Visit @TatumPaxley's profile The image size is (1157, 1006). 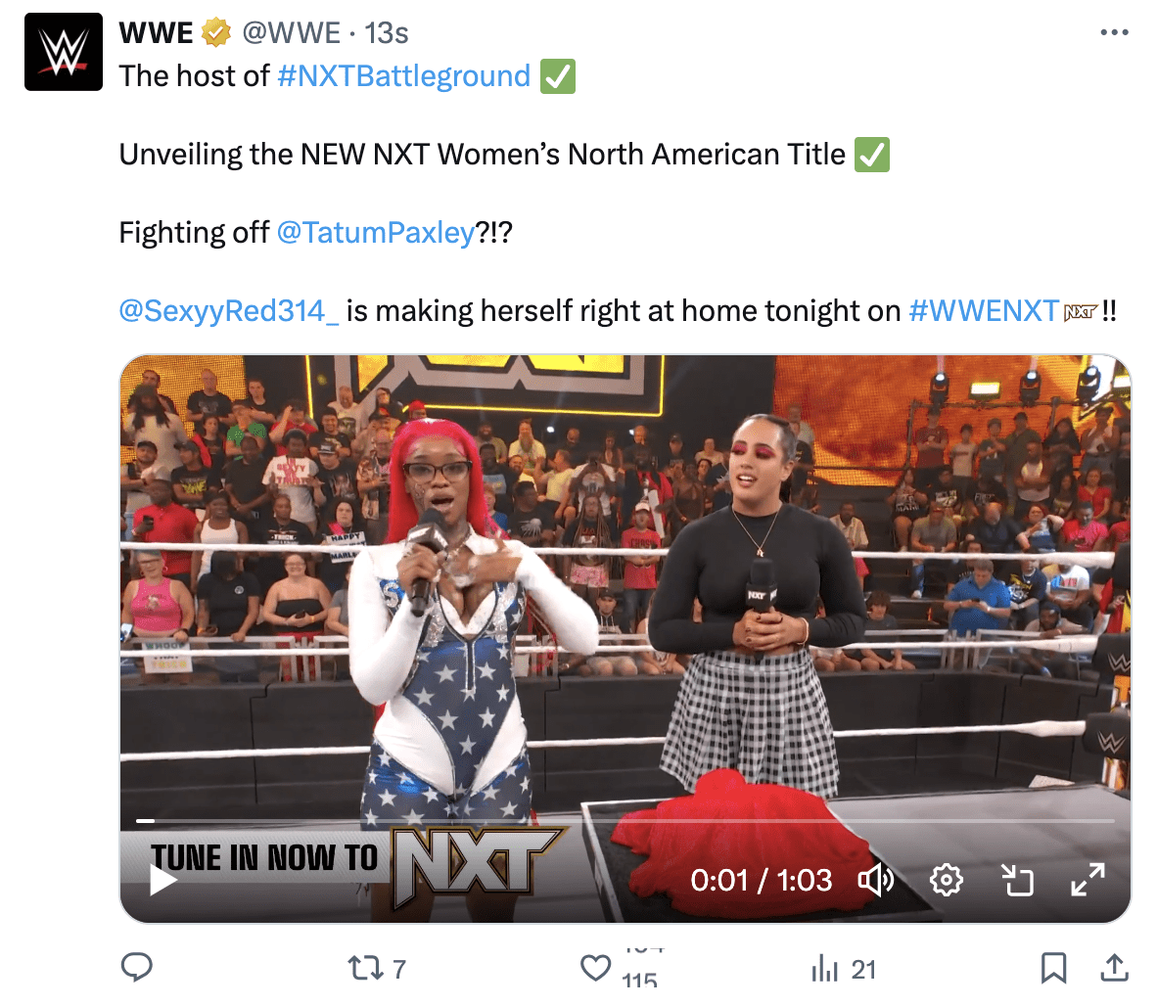click(376, 232)
